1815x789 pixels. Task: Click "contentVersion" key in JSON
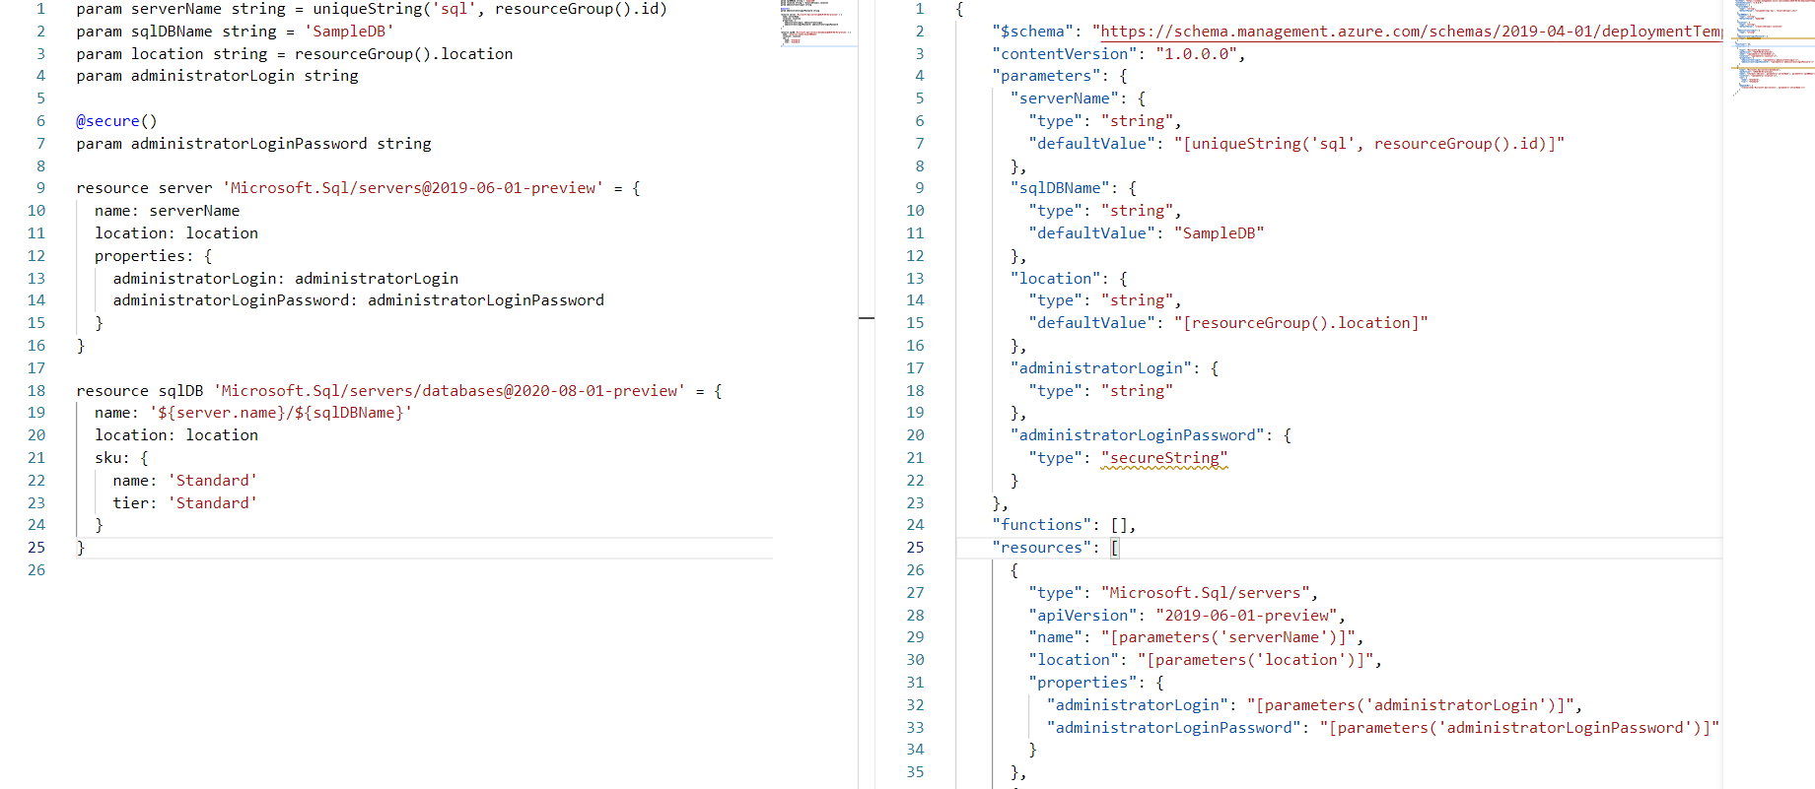[1065, 54]
